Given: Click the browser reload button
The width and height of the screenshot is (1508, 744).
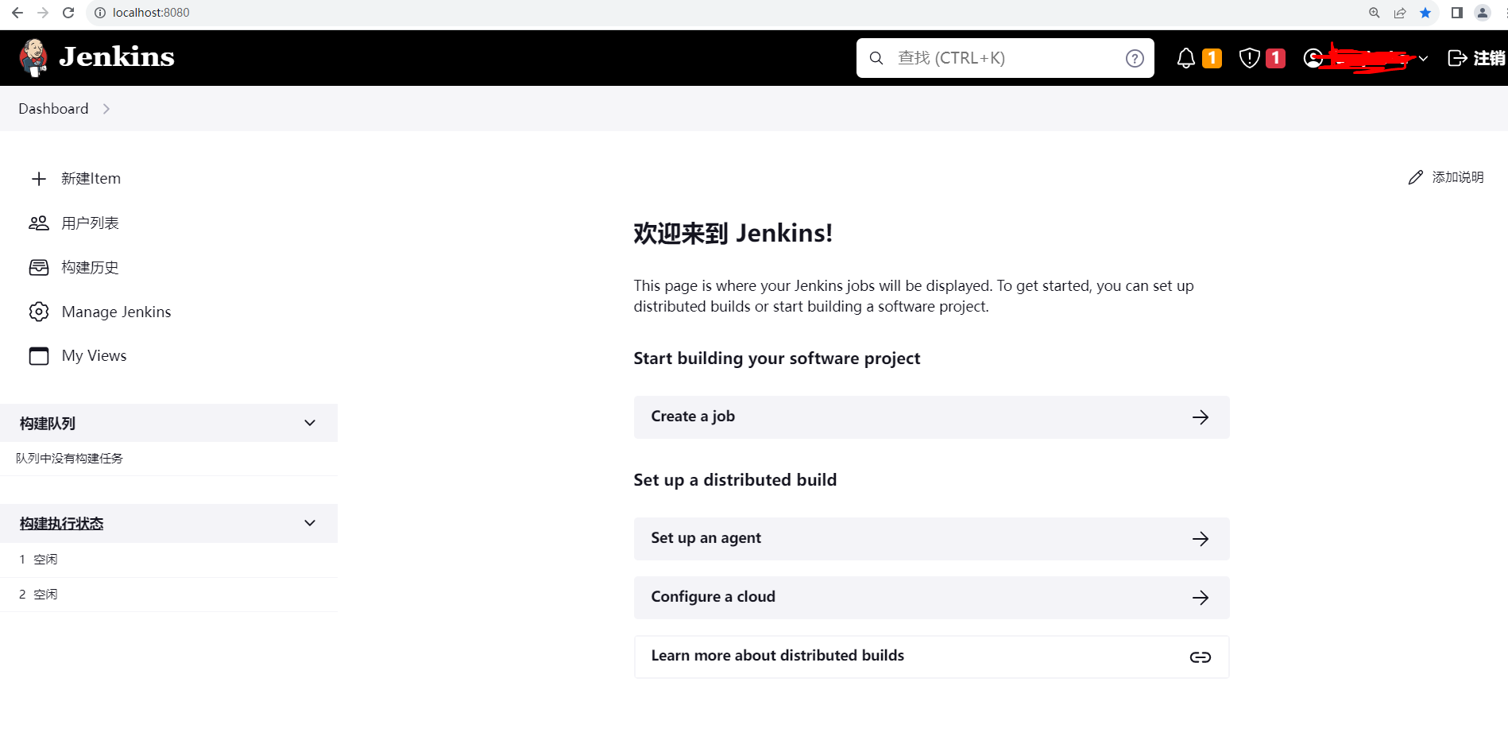Looking at the screenshot, I should click(68, 13).
